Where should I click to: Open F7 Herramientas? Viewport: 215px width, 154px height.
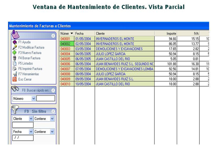pos(29,74)
